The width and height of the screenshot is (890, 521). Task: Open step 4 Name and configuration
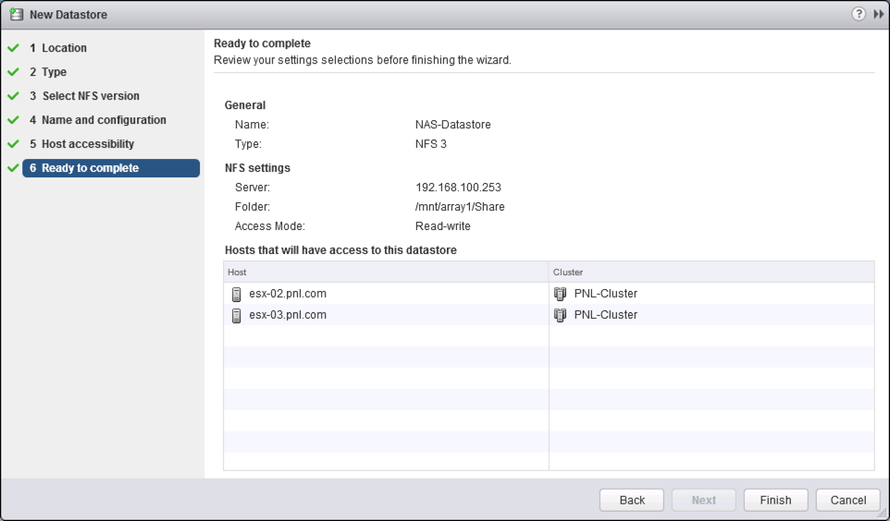[98, 119]
